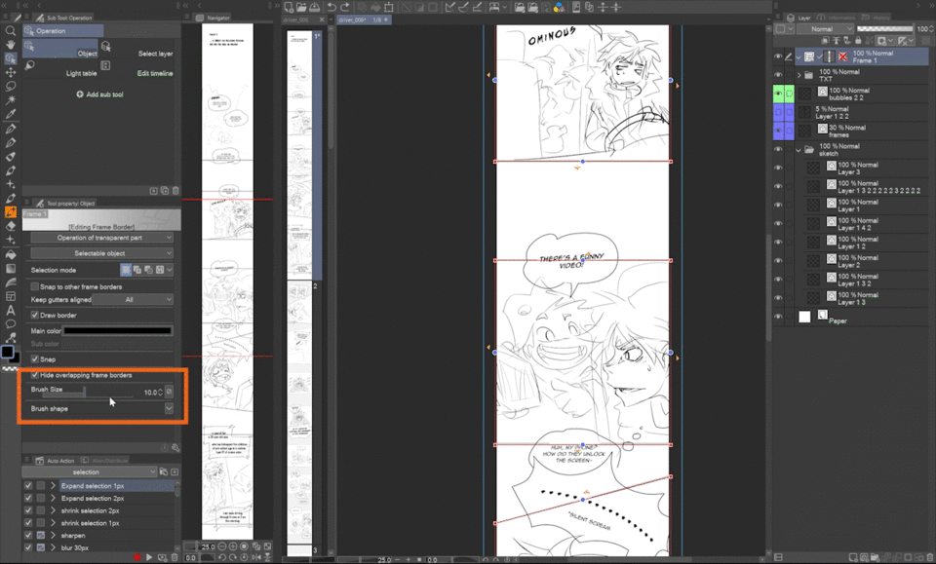This screenshot has height=564, width=936.
Task: Click the Open file toolbar icon
Action: [301, 7]
